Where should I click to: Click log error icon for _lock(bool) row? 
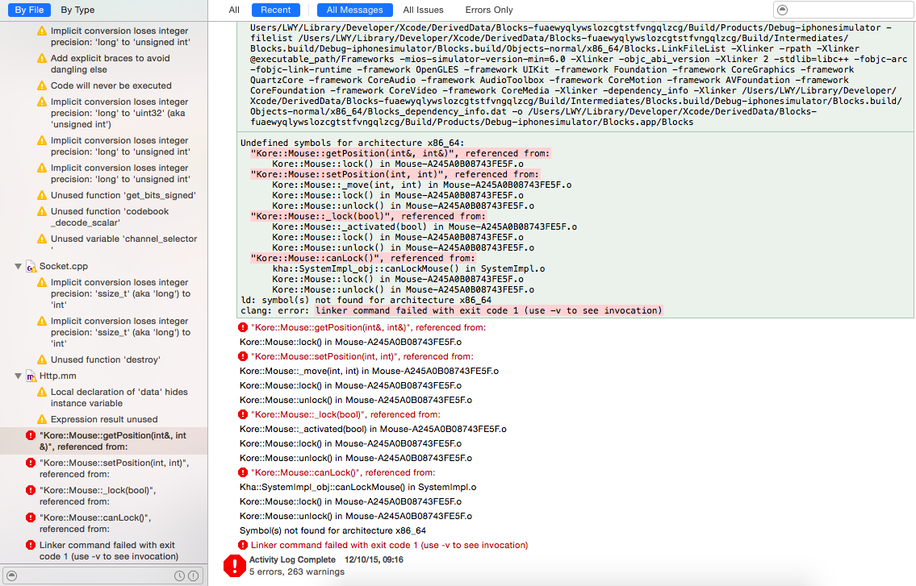[244, 414]
